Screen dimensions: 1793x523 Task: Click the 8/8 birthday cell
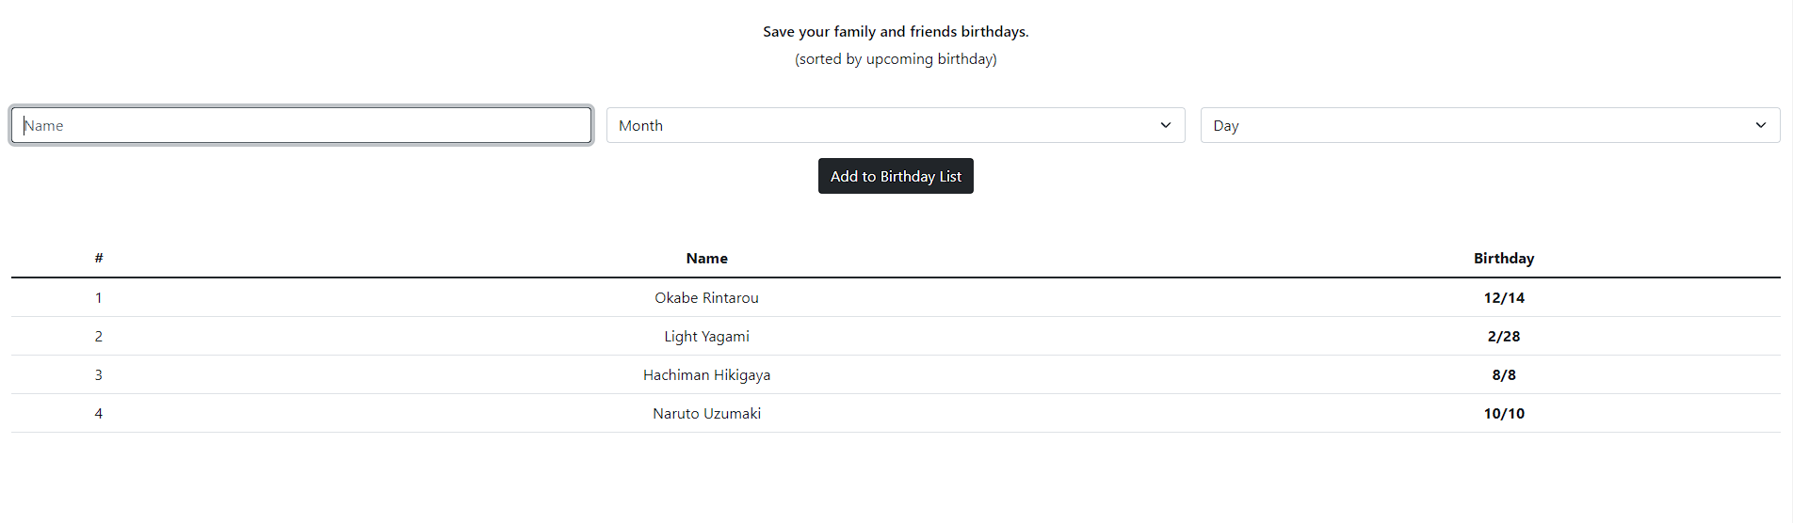[1504, 374]
